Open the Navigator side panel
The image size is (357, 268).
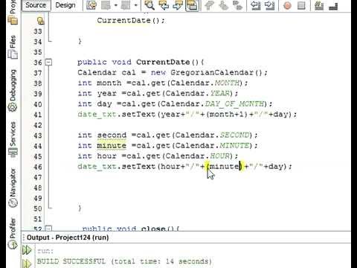click(x=13, y=188)
